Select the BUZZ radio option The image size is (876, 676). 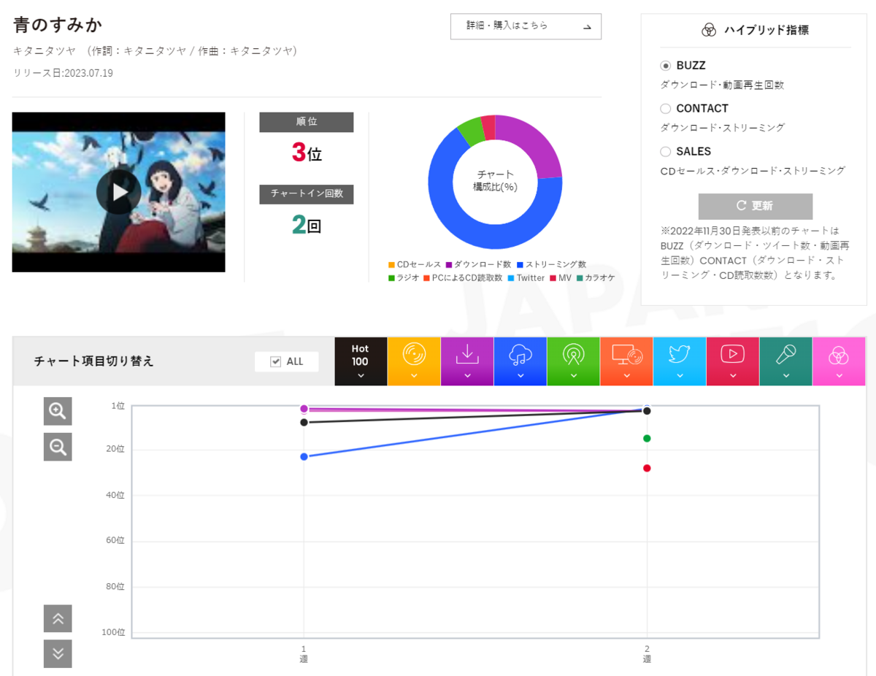pyautogui.click(x=665, y=66)
